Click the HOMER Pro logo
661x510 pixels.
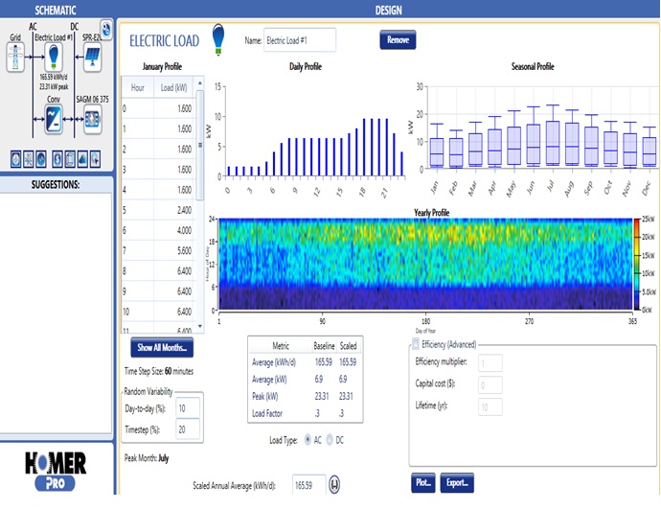click(x=57, y=472)
